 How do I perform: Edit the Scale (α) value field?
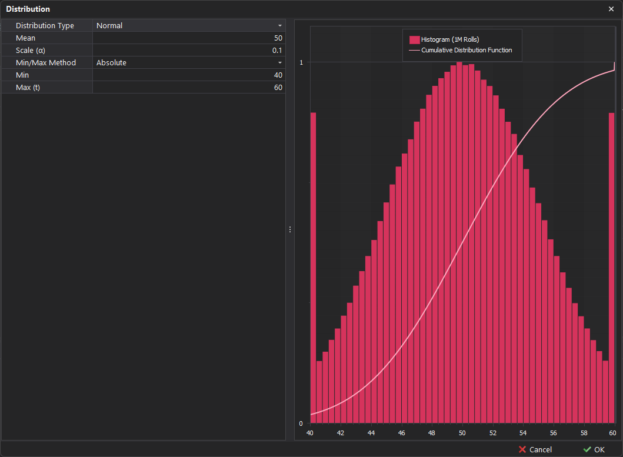coord(188,51)
